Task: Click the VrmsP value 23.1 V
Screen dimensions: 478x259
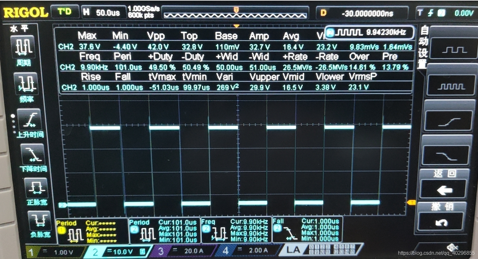Action: point(358,87)
